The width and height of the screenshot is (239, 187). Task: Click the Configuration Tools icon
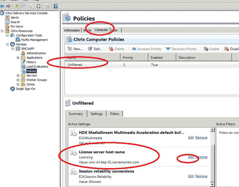12,35
